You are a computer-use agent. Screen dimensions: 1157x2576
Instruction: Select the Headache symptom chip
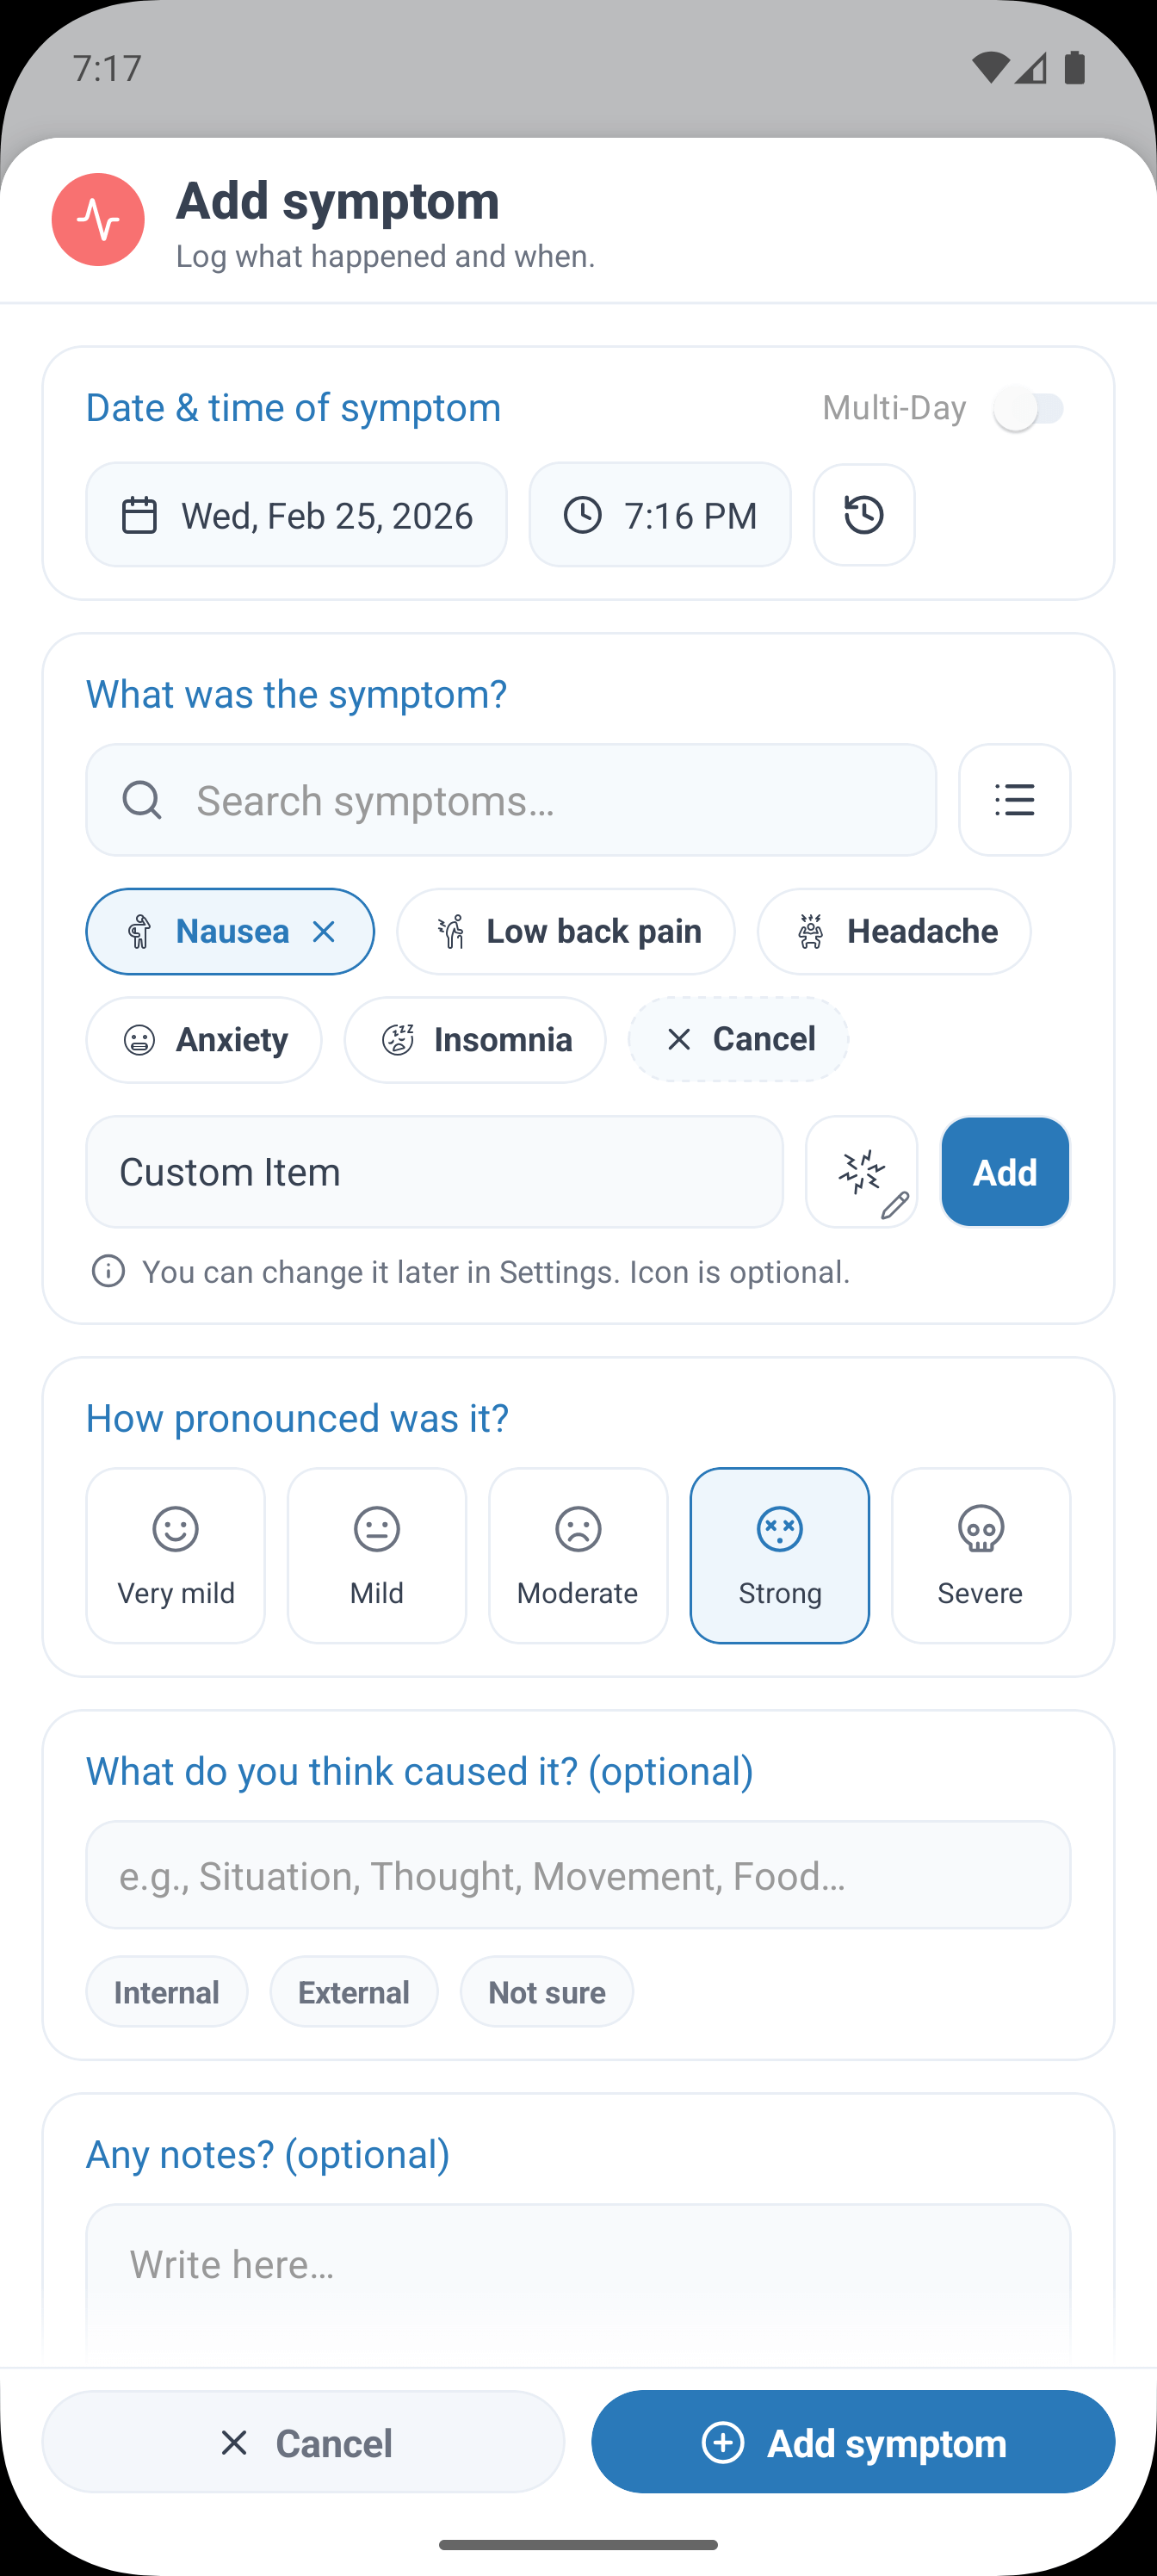point(893,931)
